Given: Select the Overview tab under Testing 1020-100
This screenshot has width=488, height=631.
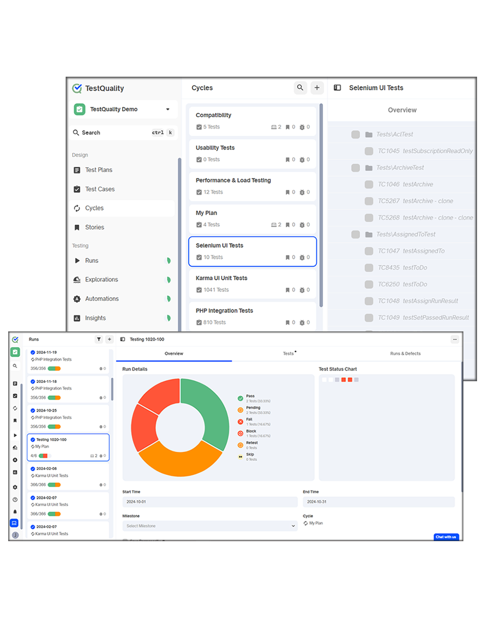Looking at the screenshot, I should click(x=173, y=353).
